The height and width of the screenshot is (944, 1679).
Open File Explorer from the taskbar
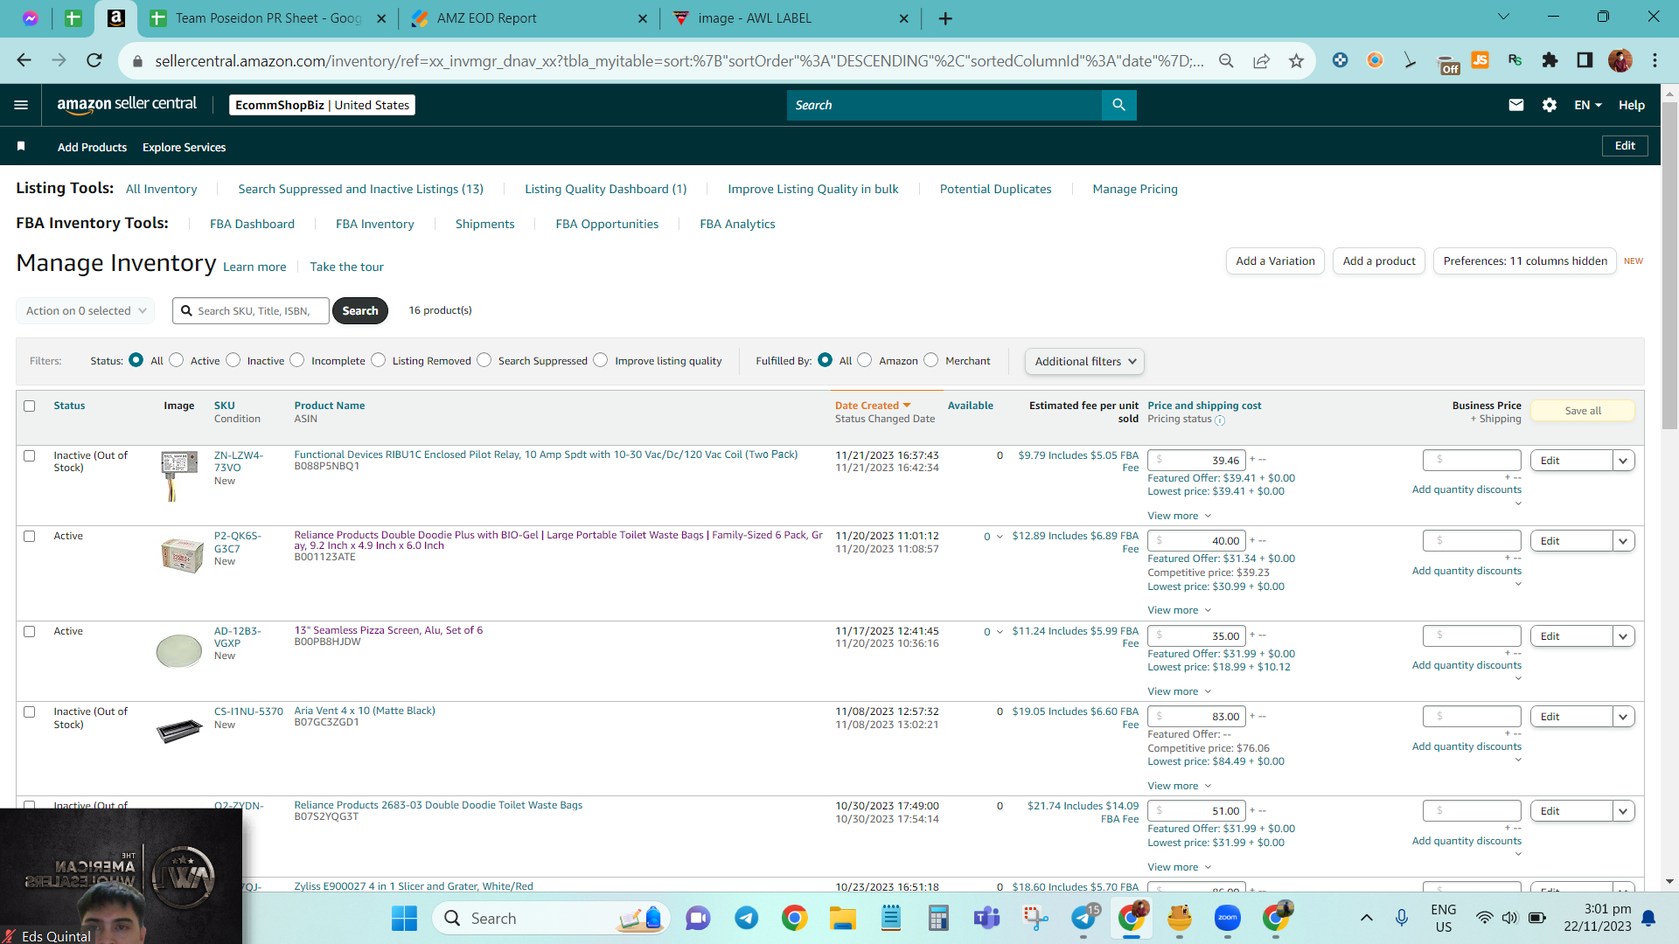point(843,919)
